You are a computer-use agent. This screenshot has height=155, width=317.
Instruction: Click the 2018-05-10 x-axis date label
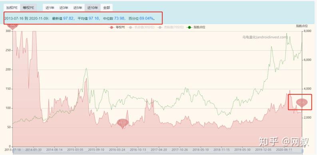201,150
